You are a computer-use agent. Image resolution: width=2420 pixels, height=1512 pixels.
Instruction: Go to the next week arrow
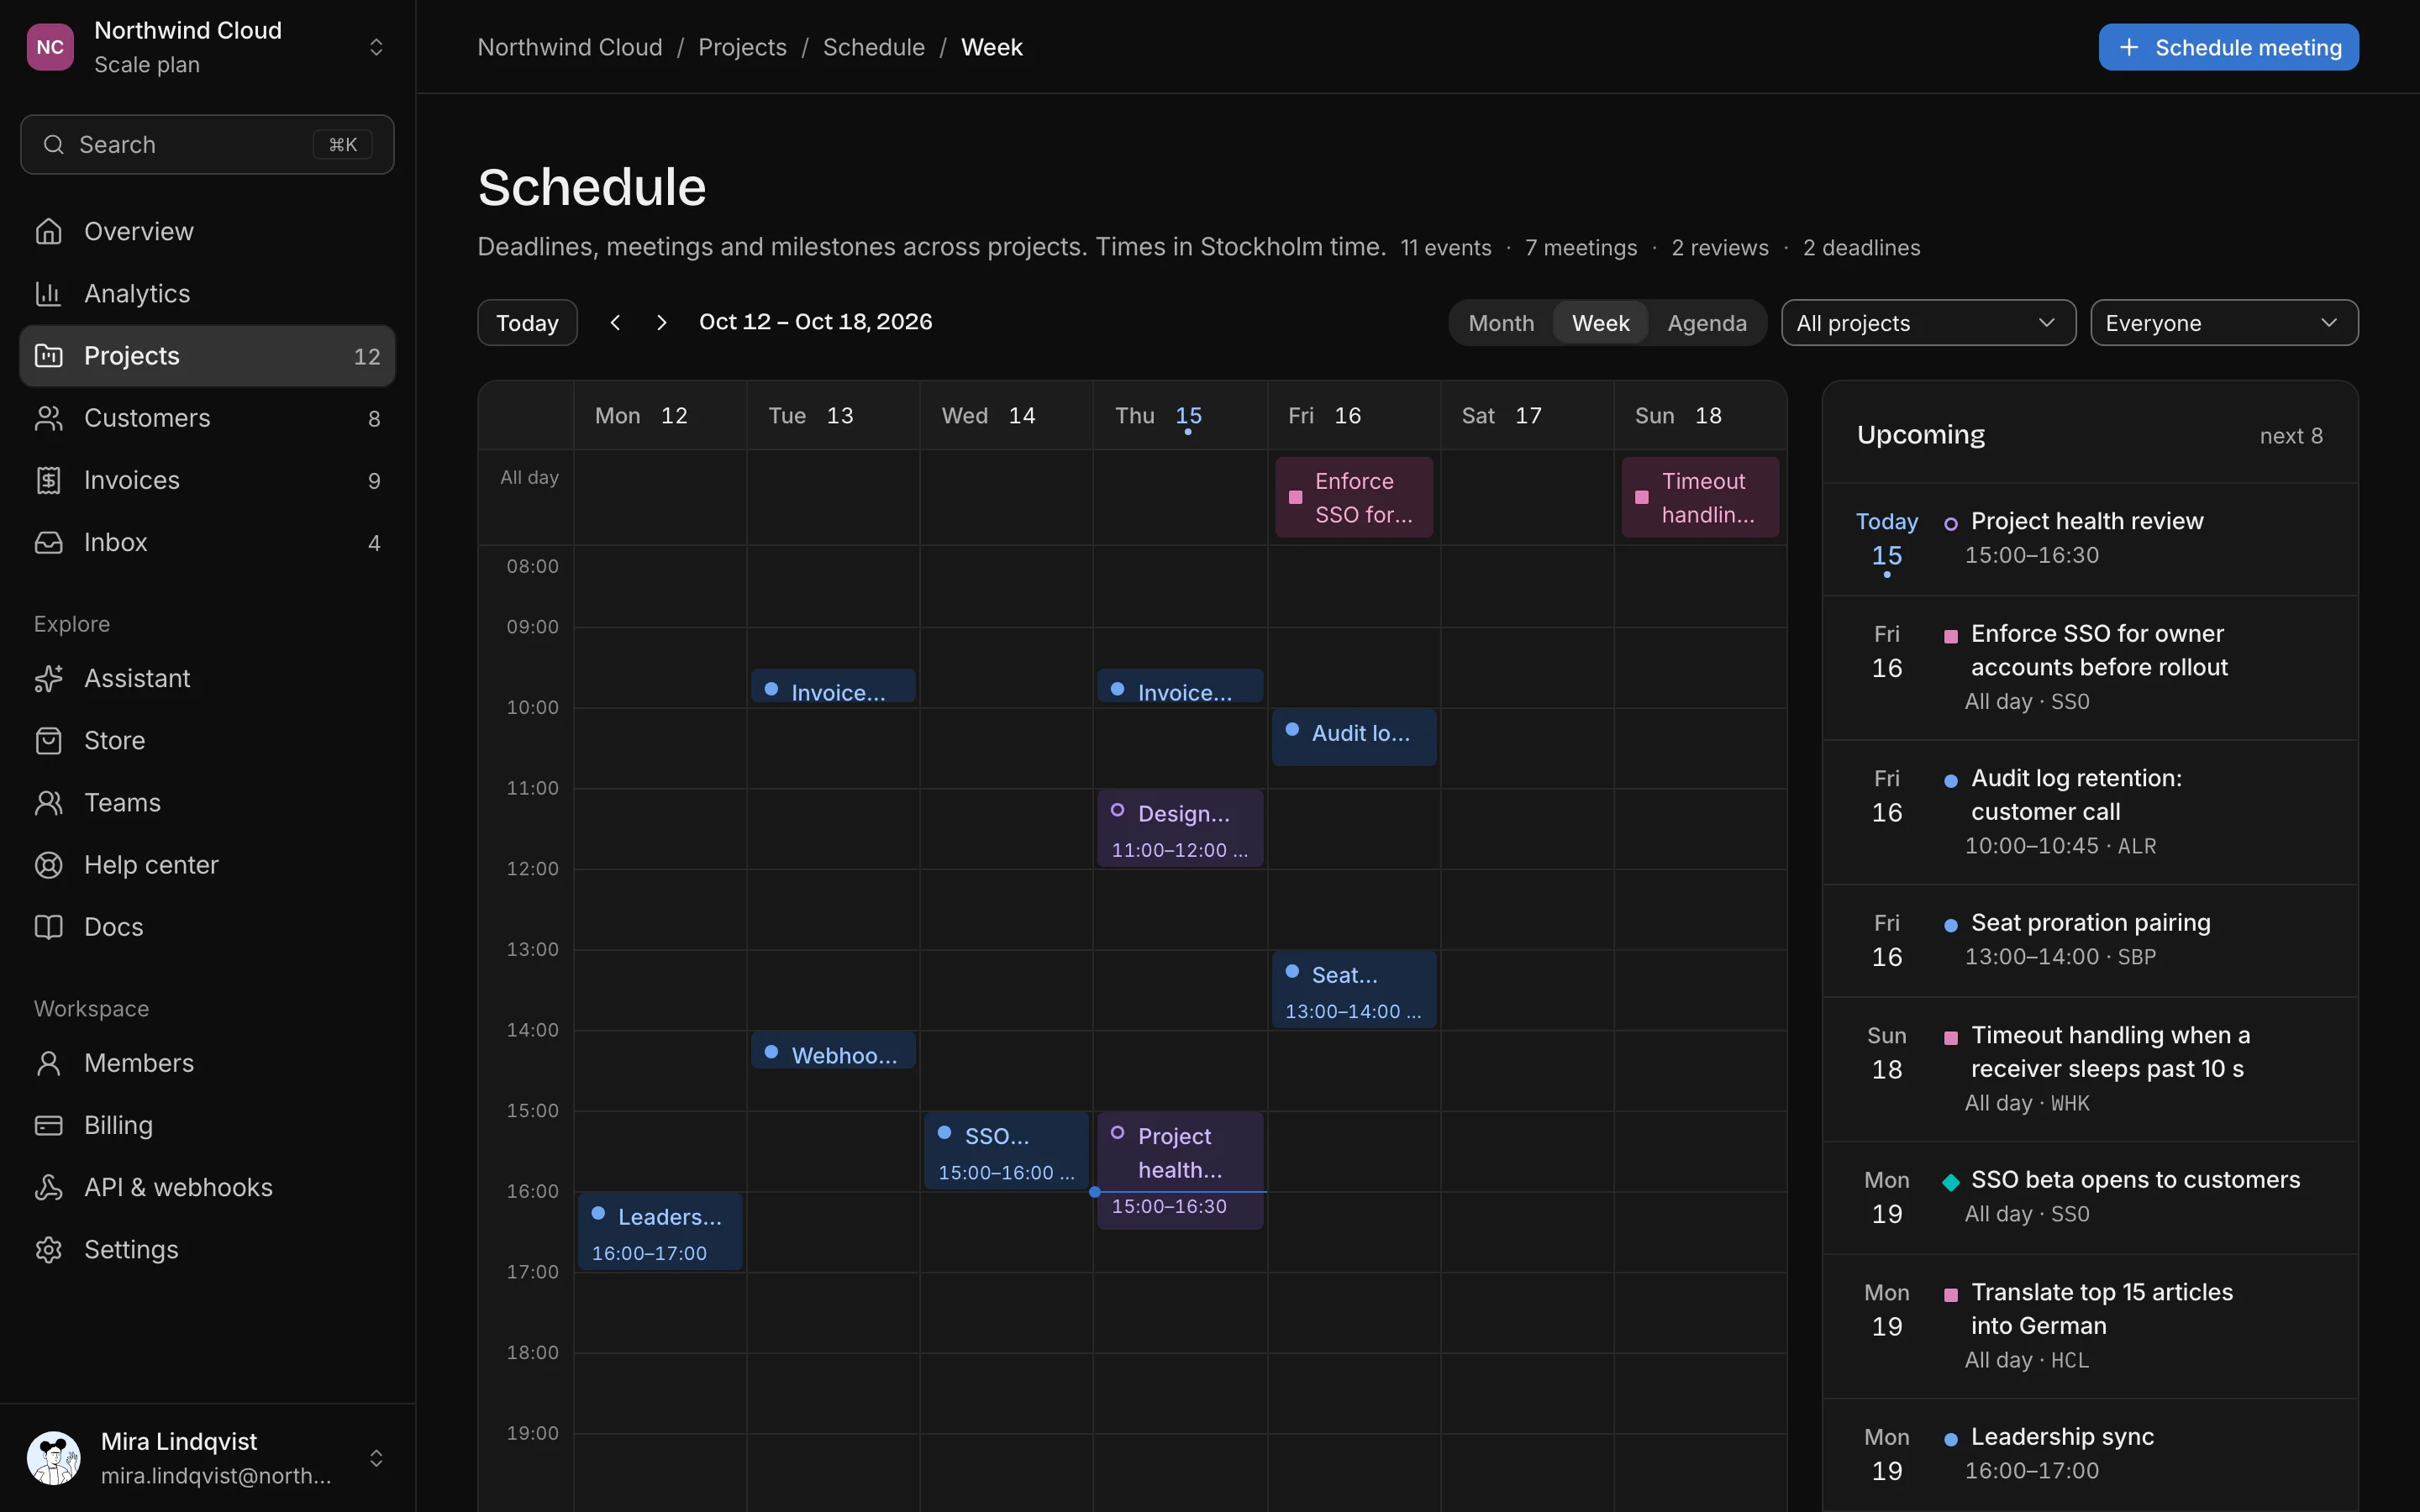point(661,322)
